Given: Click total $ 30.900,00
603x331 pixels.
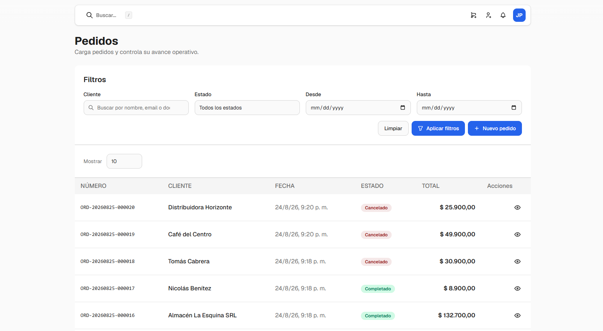Looking at the screenshot, I should point(458,261).
